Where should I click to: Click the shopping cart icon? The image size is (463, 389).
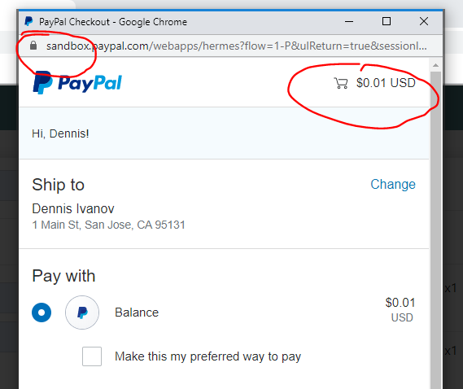click(341, 83)
